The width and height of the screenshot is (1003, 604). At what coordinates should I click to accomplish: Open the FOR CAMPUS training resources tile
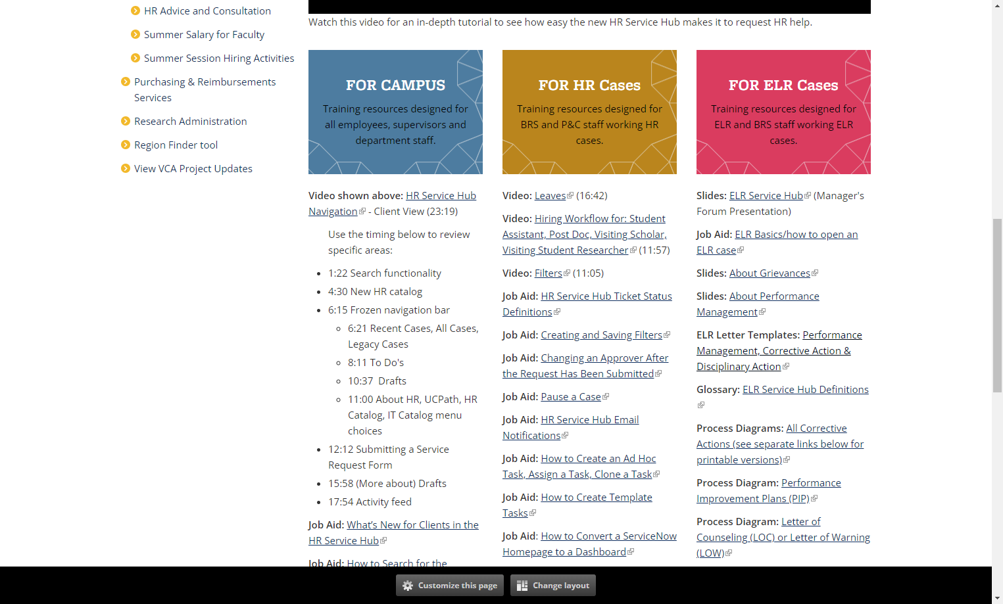point(395,112)
